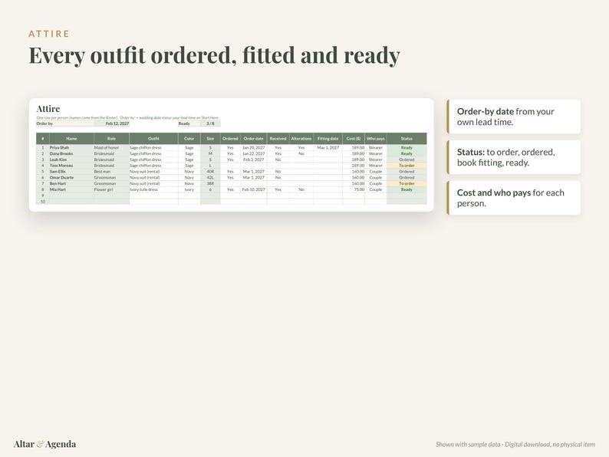Click size 38R in Ben Hart row
Viewport: 609px width, 457px height.
(210, 184)
